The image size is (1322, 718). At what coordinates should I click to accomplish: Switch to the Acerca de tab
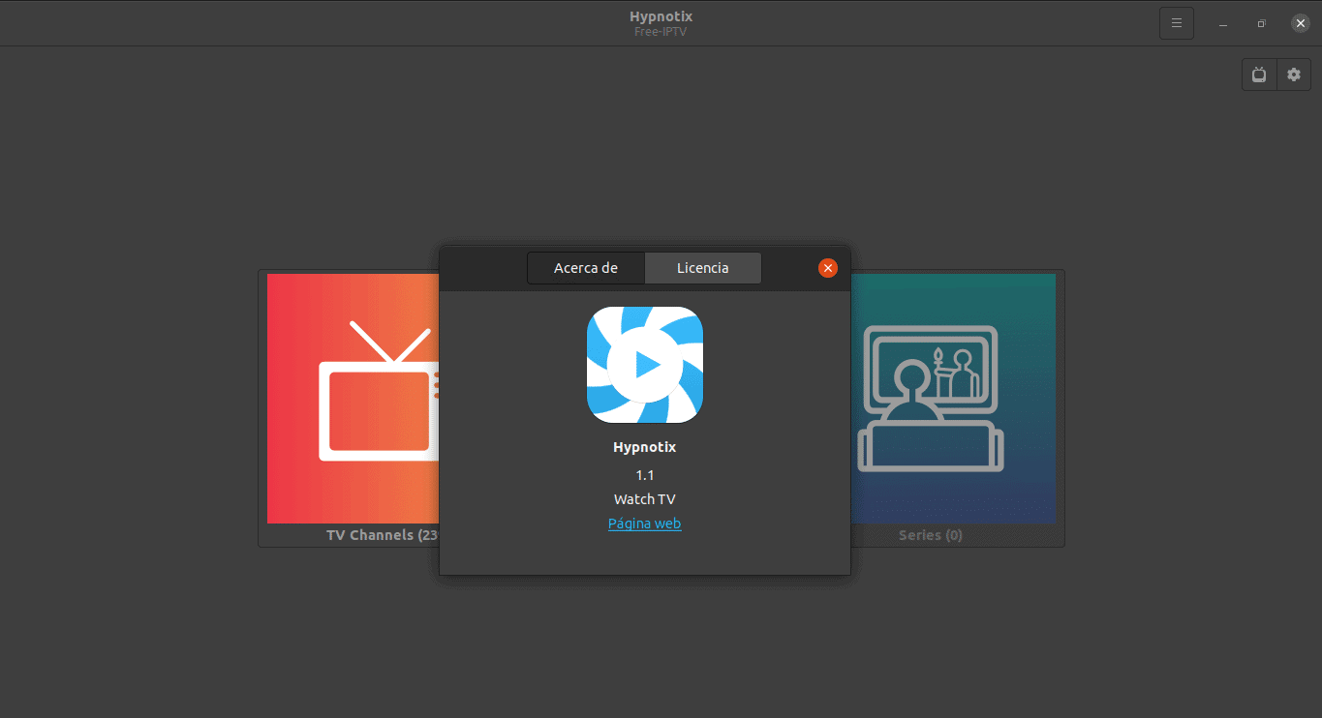586,268
